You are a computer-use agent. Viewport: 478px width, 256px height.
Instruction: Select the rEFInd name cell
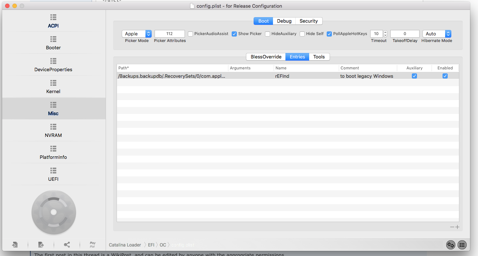(x=306, y=76)
